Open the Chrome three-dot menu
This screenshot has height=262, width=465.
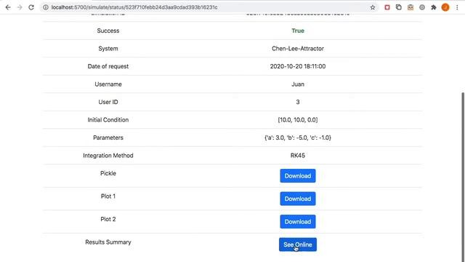pyautogui.click(x=457, y=7)
